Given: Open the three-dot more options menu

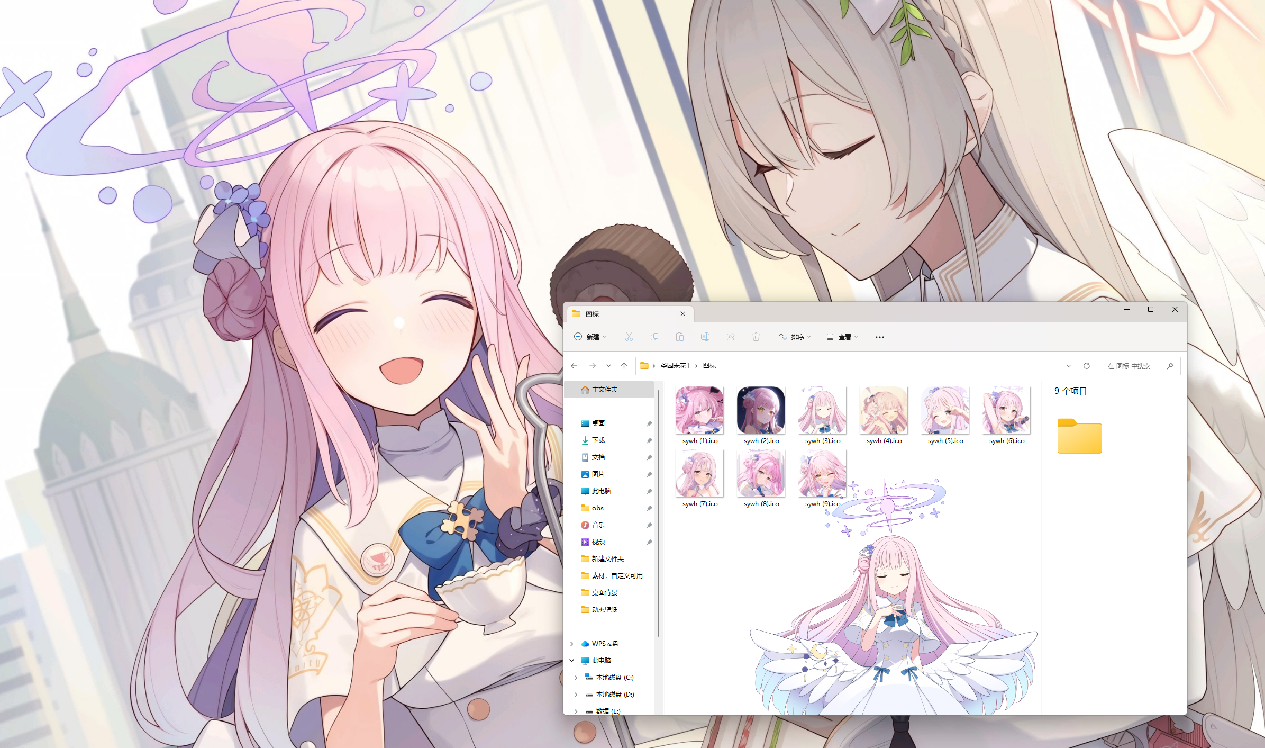Looking at the screenshot, I should (x=879, y=337).
